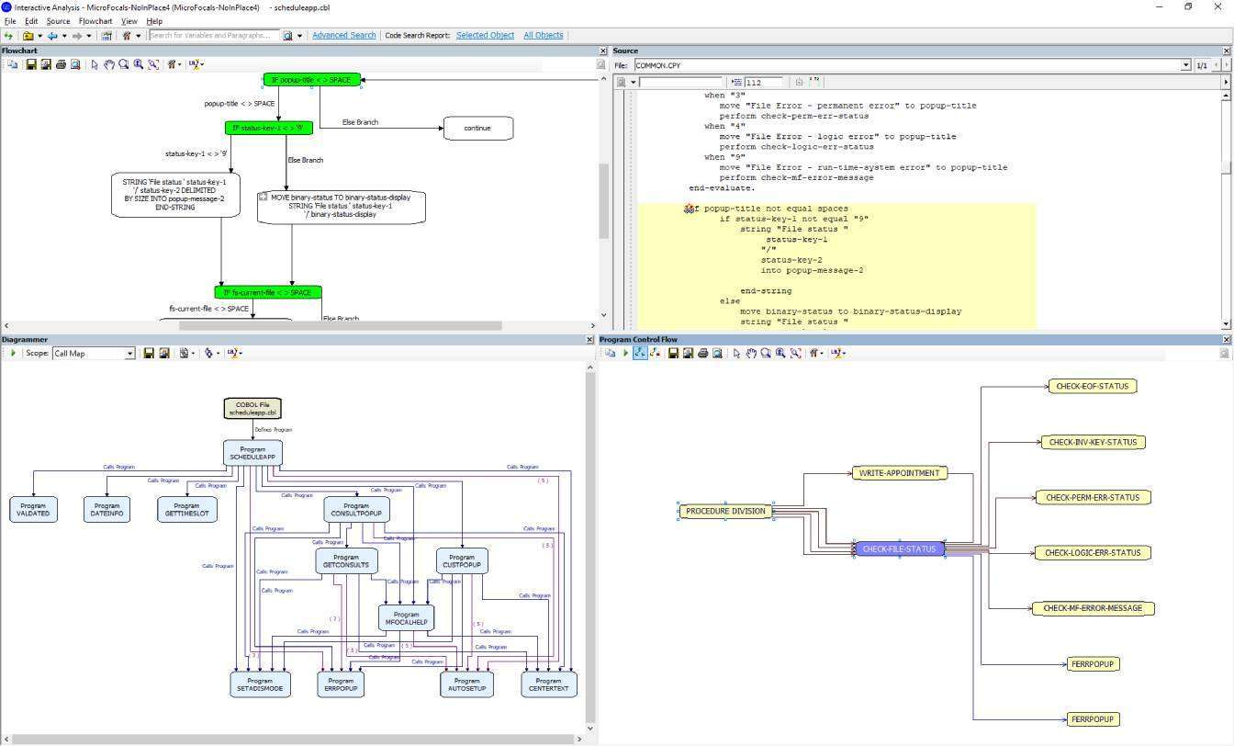Click the forward navigation arrow in main toolbar
The image size is (1234, 746).
tap(77, 36)
